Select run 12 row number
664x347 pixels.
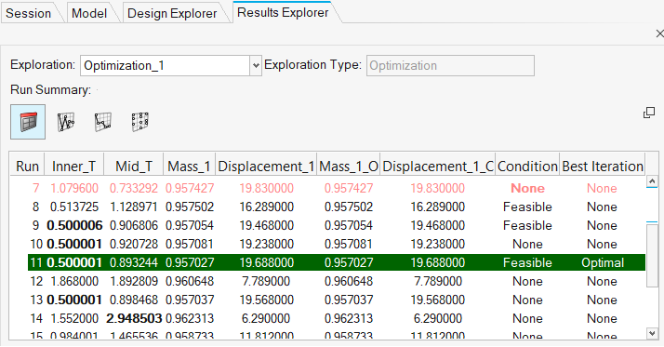point(36,281)
